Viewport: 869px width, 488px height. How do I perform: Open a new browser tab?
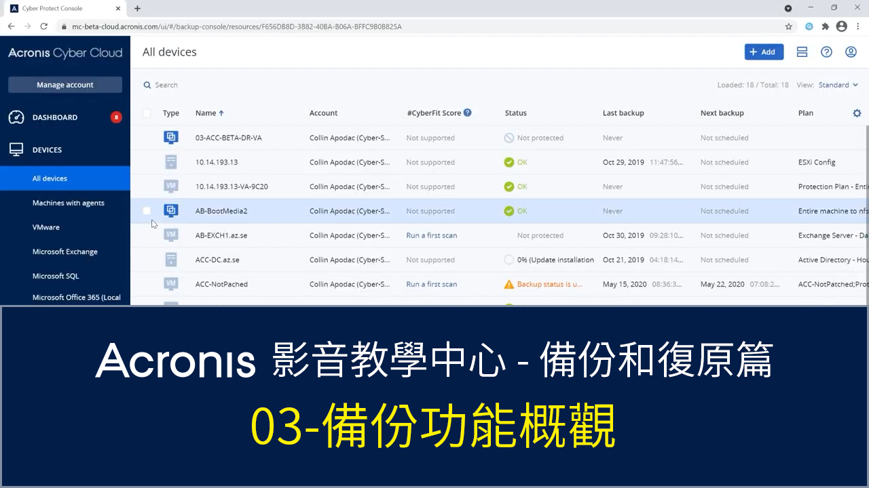[x=137, y=8]
